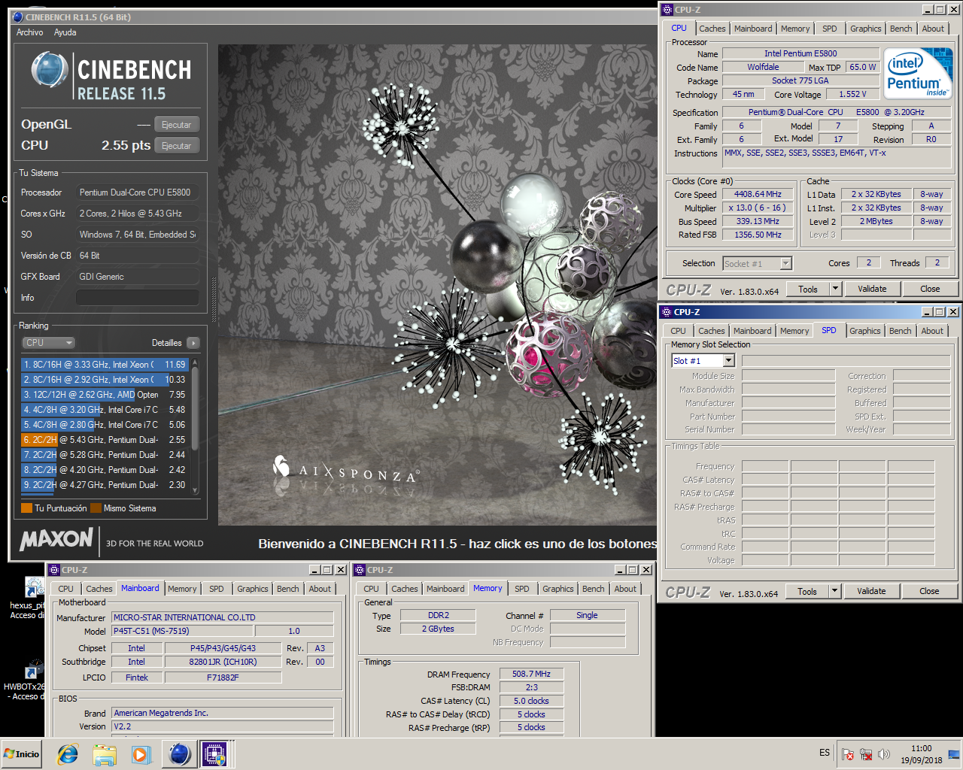Run the OpenGL test with Ejecutar
Screen dimensions: 963x770
[x=177, y=125]
